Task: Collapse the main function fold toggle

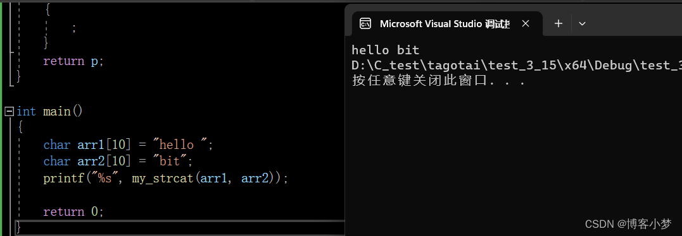Action: point(9,112)
